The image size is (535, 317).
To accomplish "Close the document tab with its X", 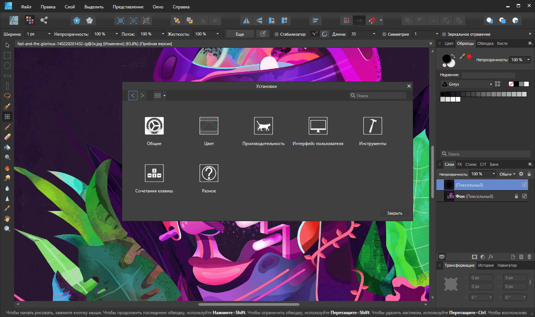I will point(431,44).
